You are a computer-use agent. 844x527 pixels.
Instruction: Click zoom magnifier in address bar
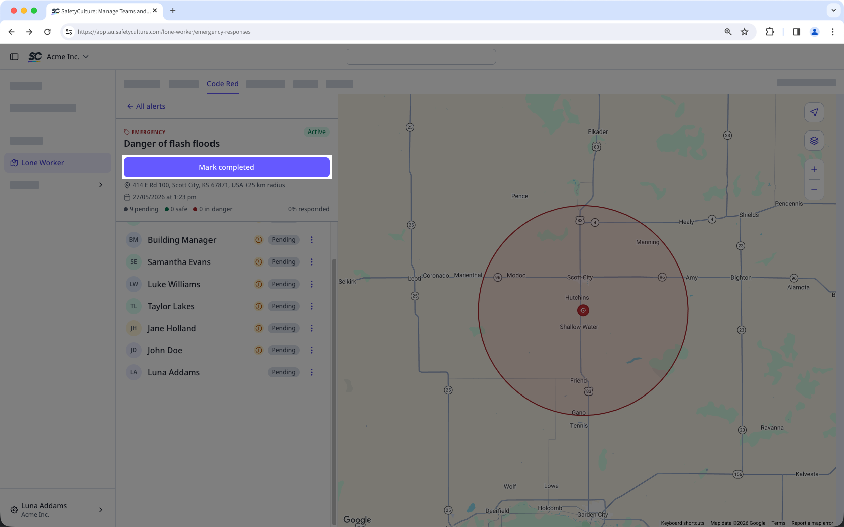coord(728,32)
